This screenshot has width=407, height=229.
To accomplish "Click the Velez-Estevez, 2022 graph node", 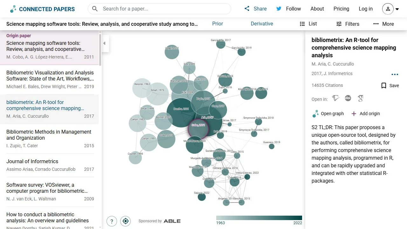I will 247,177.
